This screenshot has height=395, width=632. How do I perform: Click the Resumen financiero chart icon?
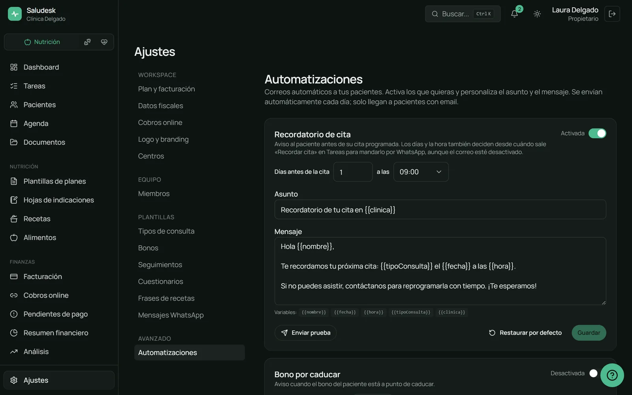click(x=14, y=333)
